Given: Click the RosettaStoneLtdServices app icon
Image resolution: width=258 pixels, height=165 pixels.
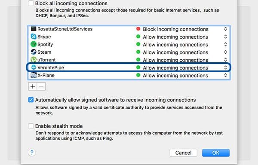Looking at the screenshot, I should [34, 29].
